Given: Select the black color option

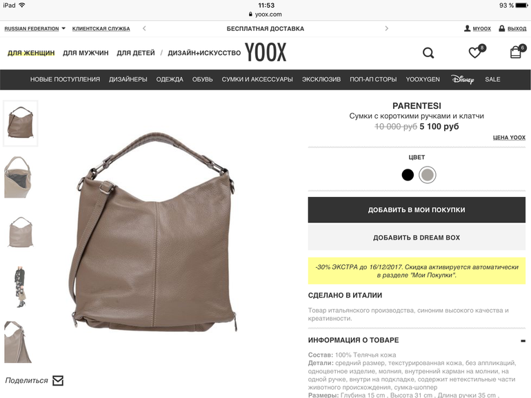Looking at the screenshot, I should 408,175.
